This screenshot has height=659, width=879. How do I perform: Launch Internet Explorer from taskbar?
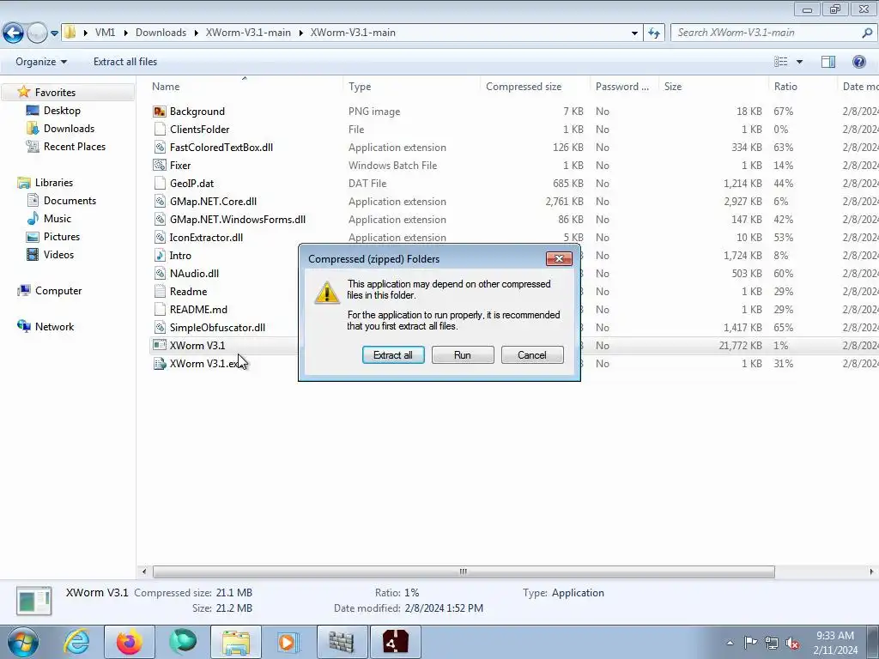pyautogui.click(x=76, y=642)
